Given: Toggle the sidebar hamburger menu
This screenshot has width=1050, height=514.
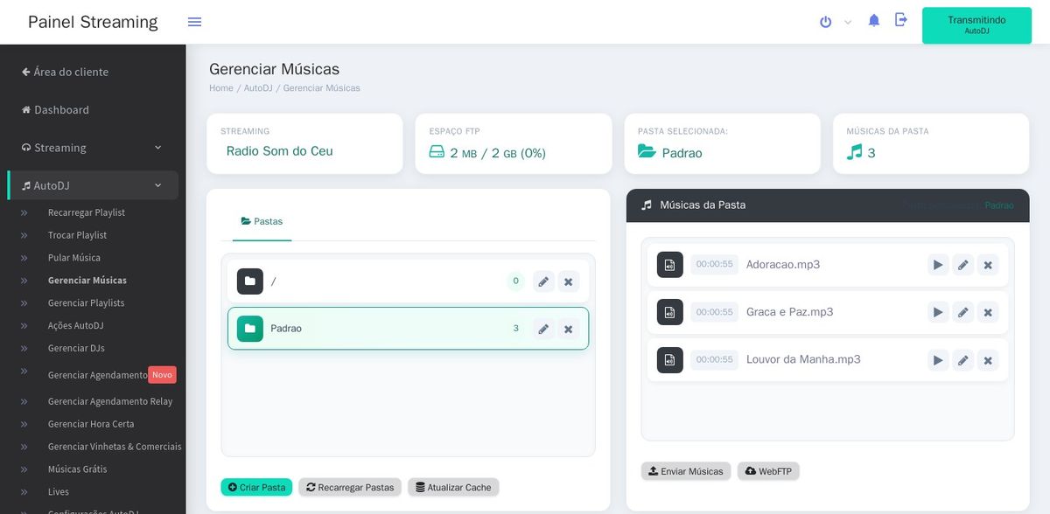Looking at the screenshot, I should pos(194,22).
